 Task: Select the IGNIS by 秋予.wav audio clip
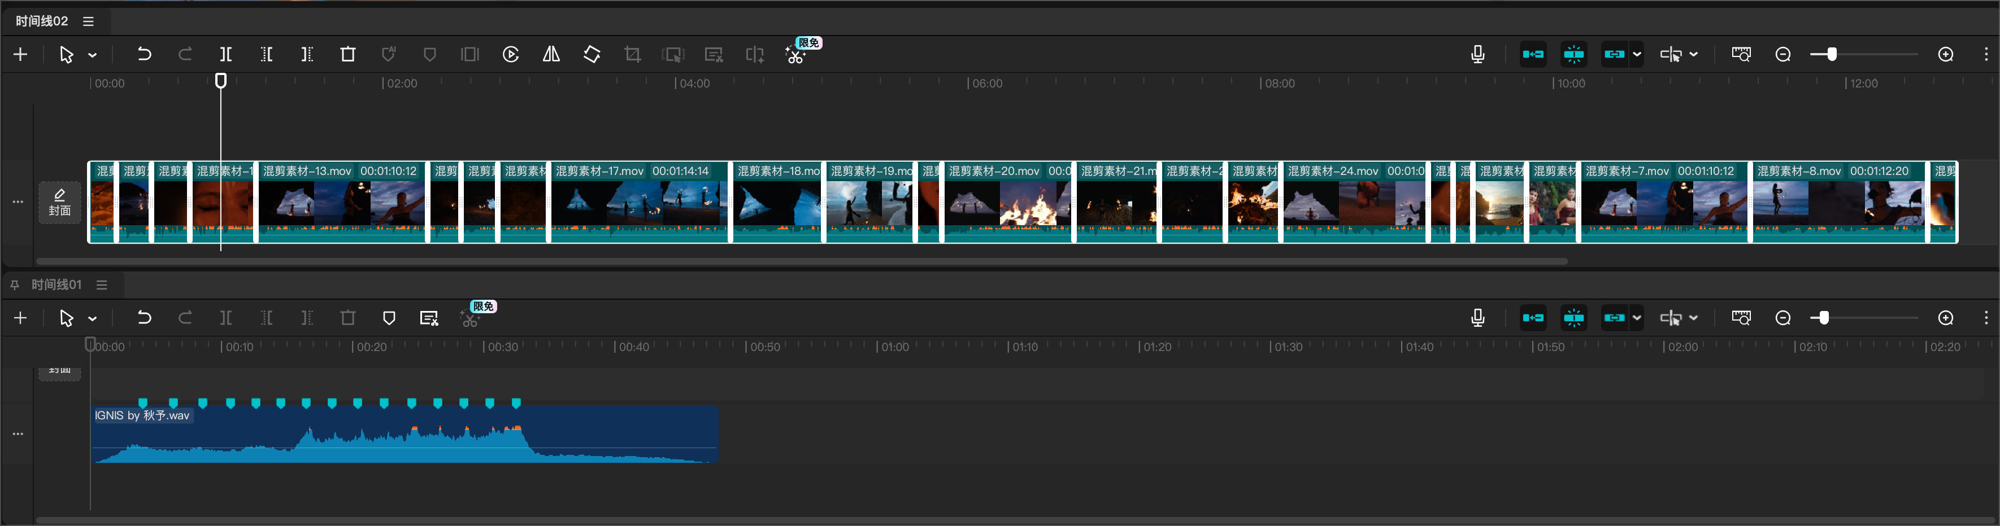[405, 435]
